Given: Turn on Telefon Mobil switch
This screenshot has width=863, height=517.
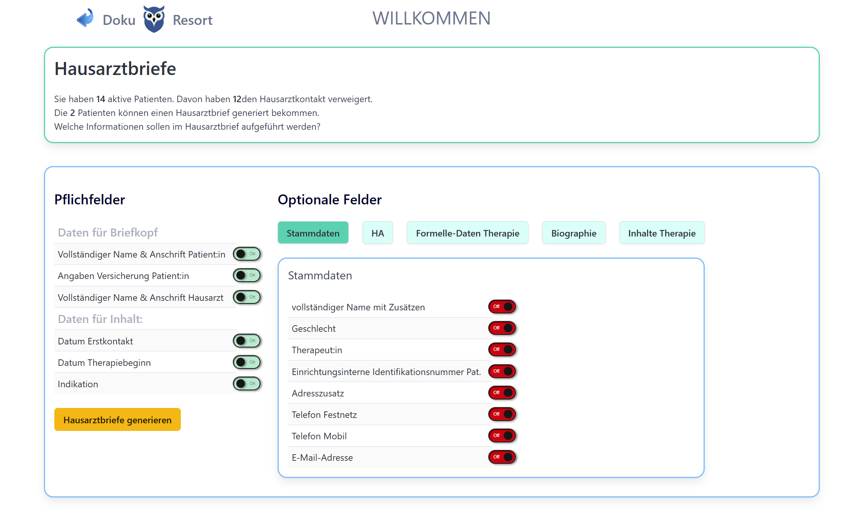Looking at the screenshot, I should point(502,435).
